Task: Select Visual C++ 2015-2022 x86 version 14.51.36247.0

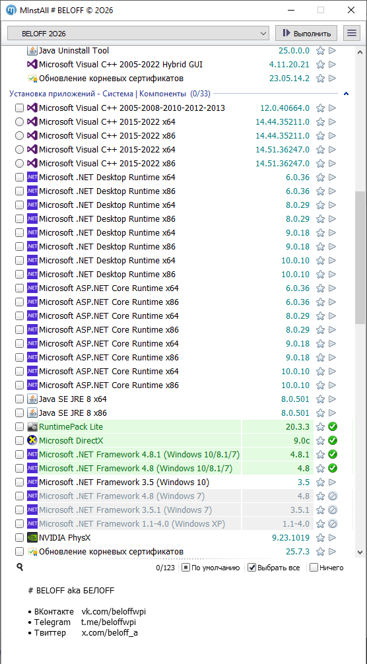Action: click(19, 164)
